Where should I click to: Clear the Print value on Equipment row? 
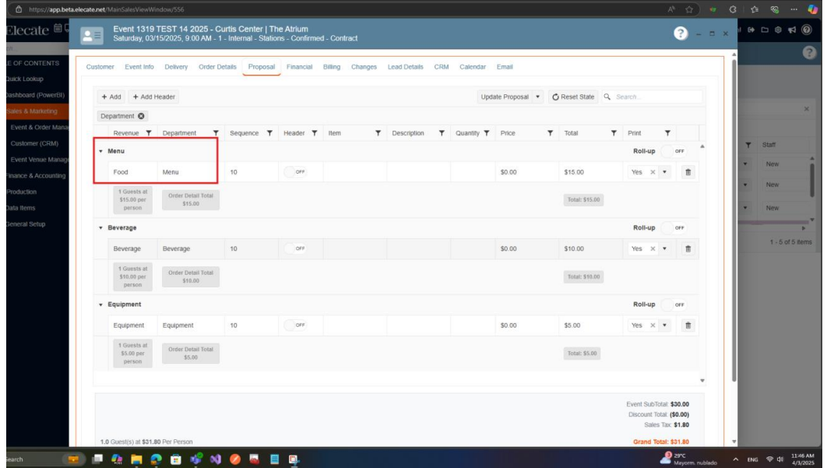(653, 325)
